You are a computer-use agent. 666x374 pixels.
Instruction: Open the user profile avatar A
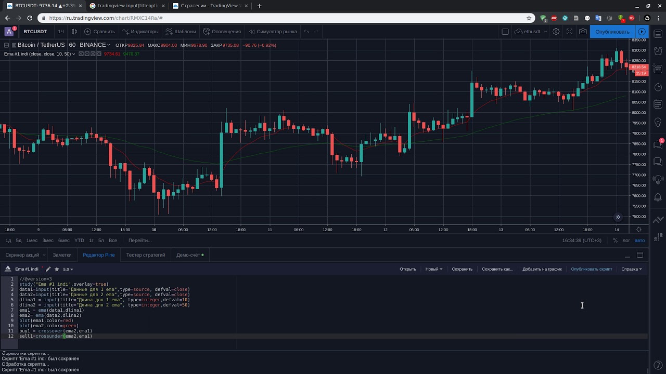(9, 32)
